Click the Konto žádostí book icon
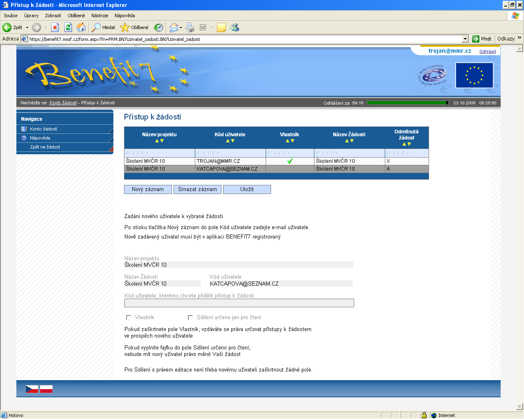Image resolution: width=524 pixels, height=419 pixels. [x=24, y=129]
